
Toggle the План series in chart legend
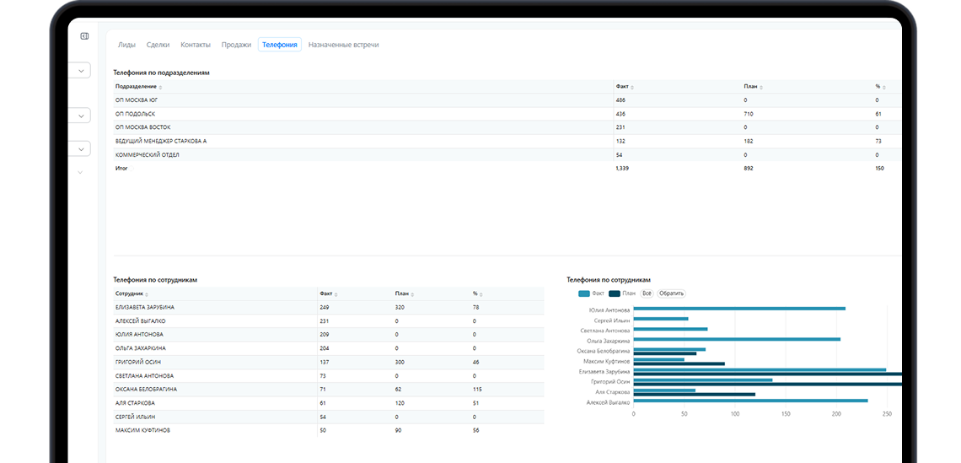(623, 293)
